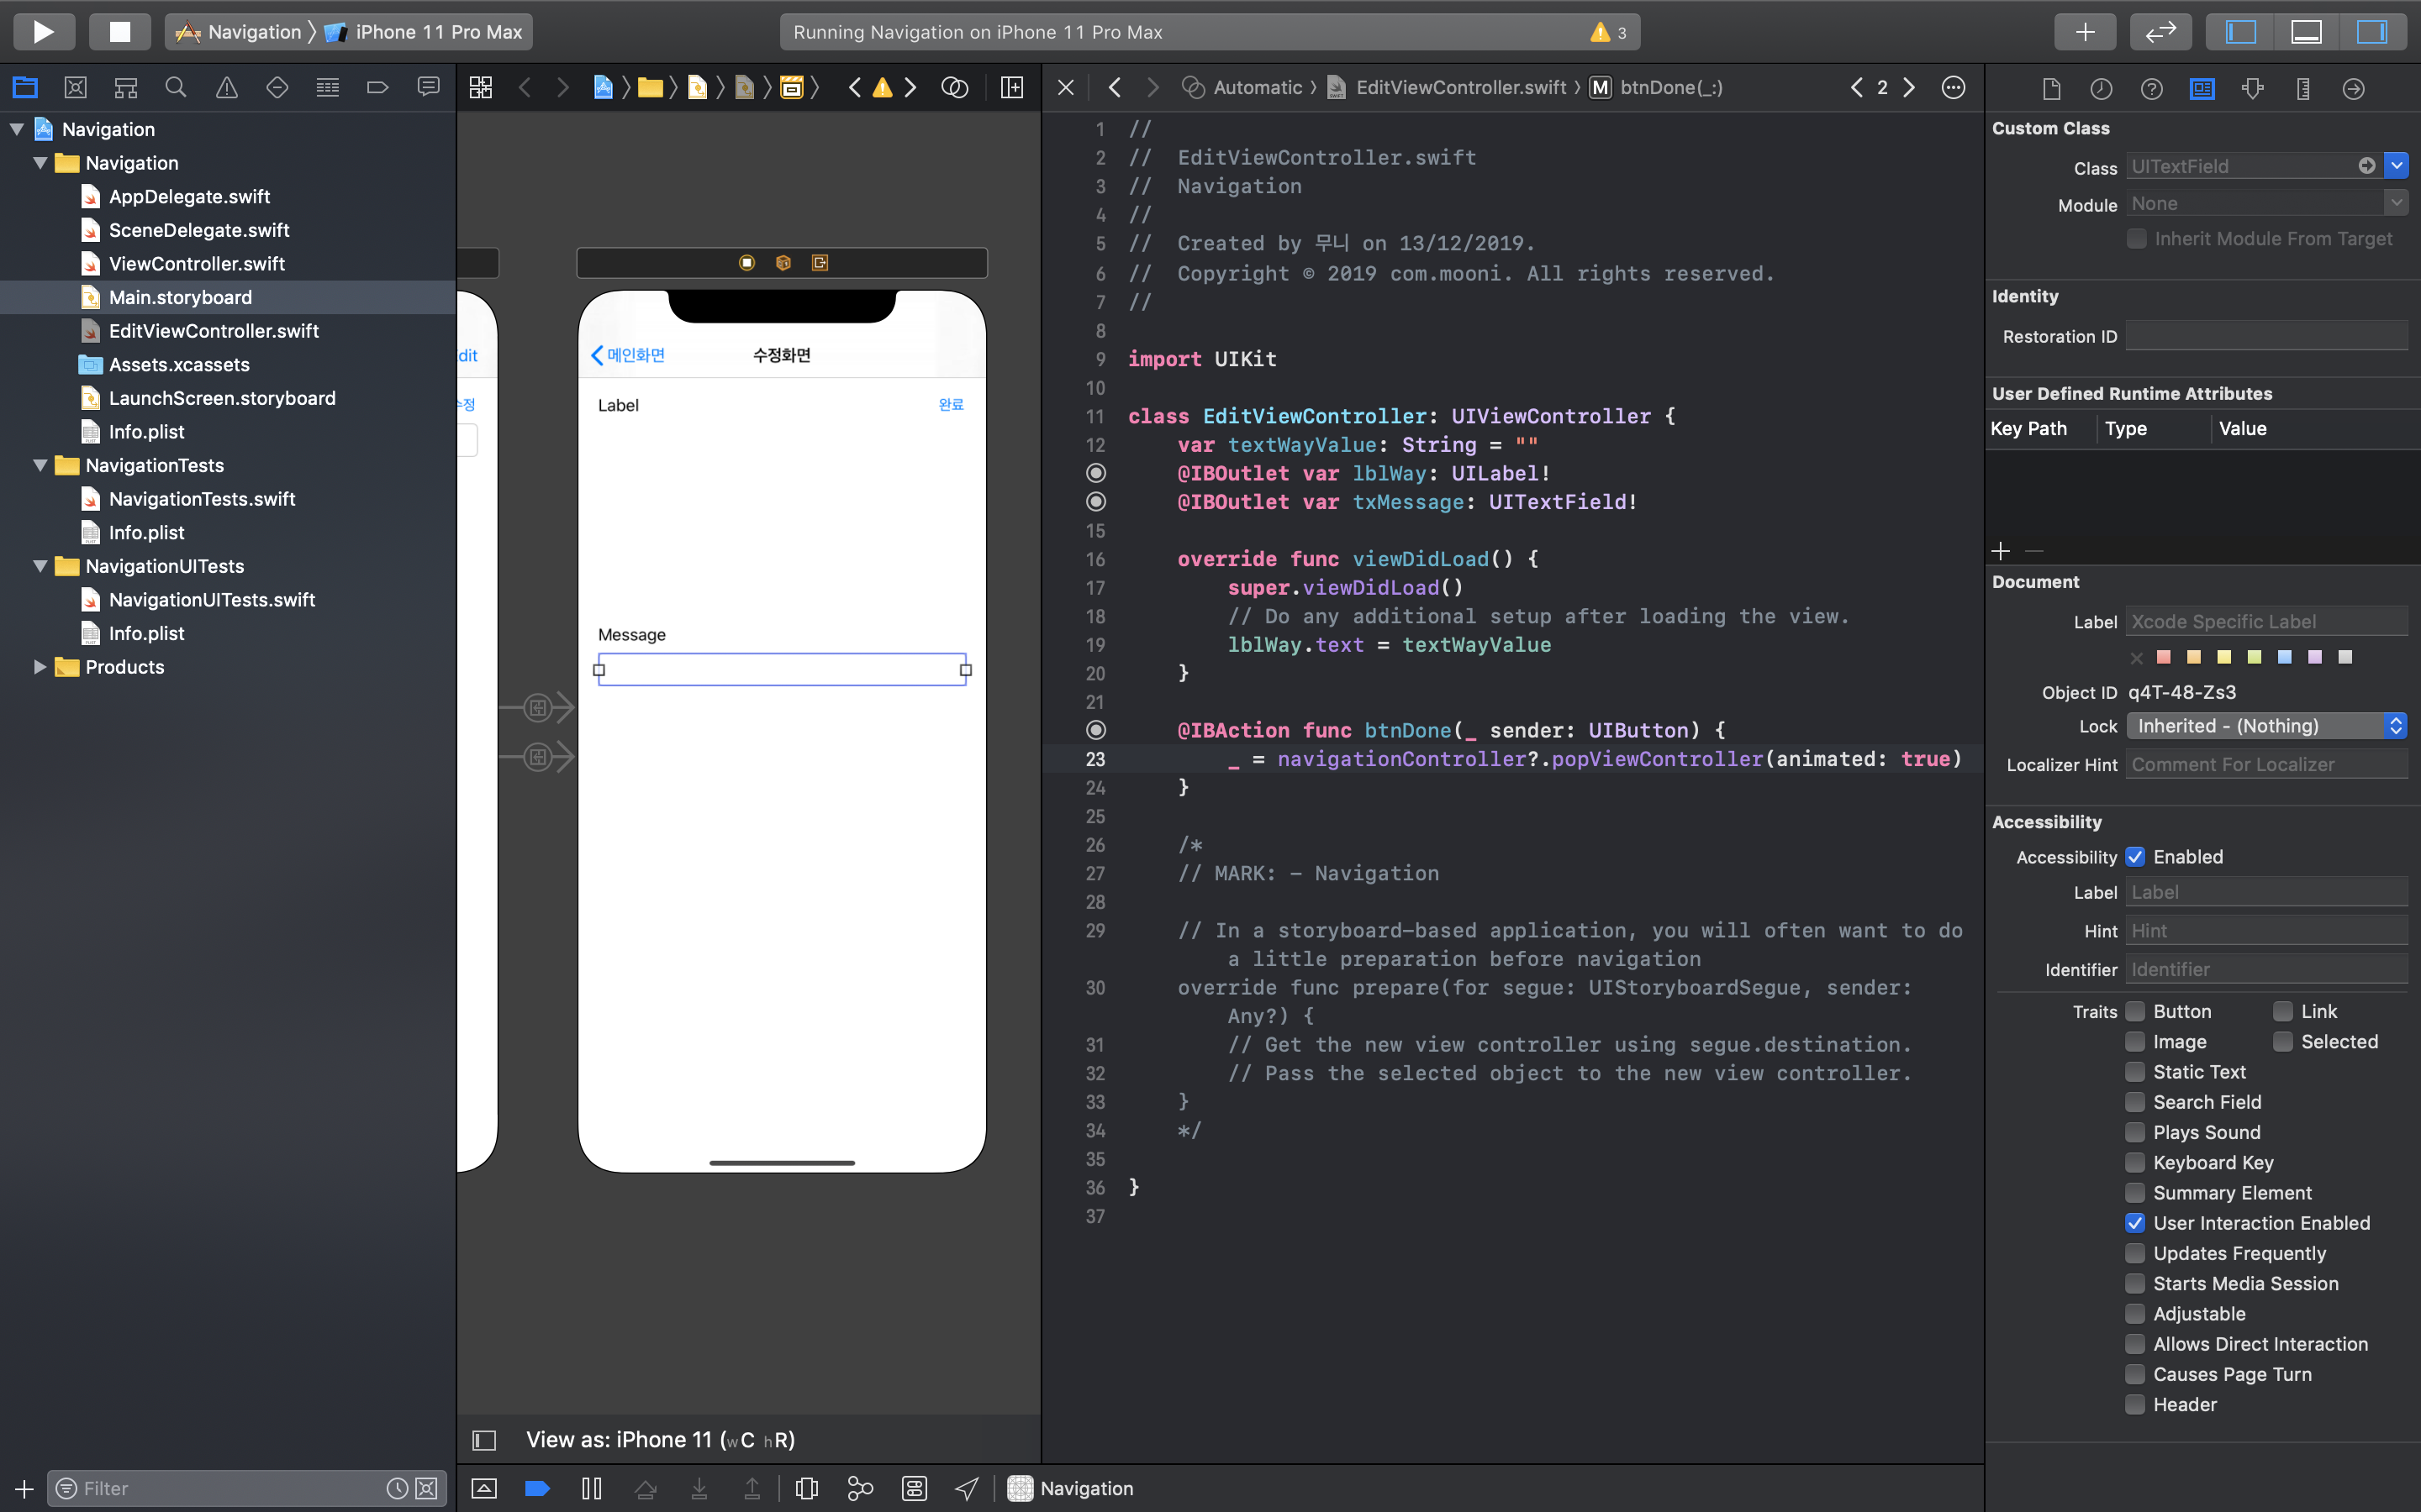
Task: Click the Restoration ID input field
Action: [2266, 336]
